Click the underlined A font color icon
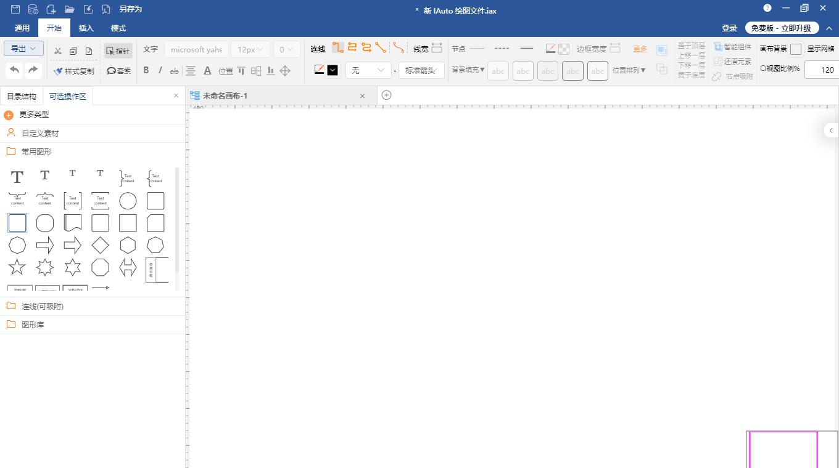Screen dimensions: 839x468 coord(208,71)
